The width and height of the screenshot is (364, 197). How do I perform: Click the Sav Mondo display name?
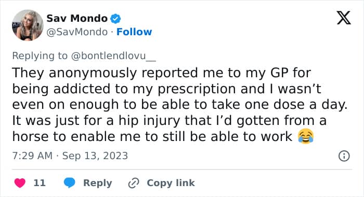point(77,19)
